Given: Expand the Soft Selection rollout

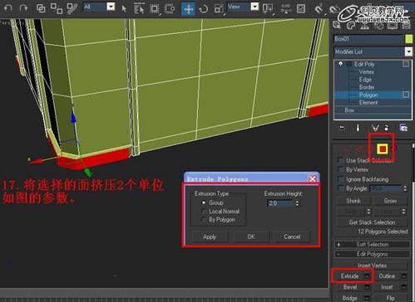Looking at the screenshot, I should tap(372, 245).
